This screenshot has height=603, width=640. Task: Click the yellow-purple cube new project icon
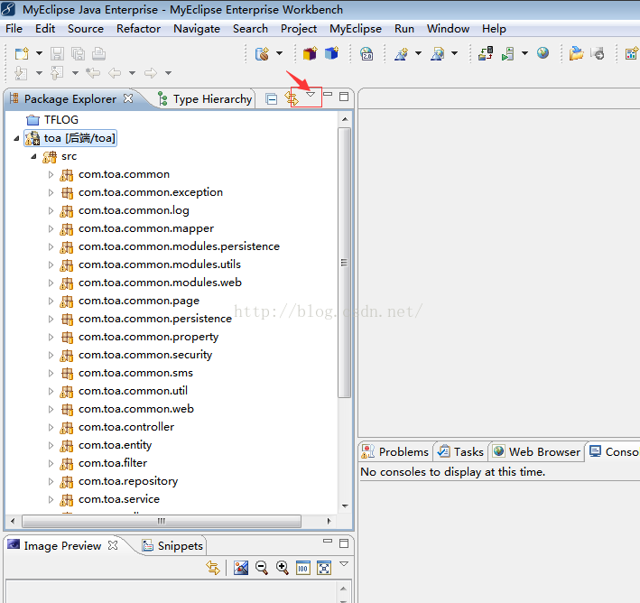(311, 54)
